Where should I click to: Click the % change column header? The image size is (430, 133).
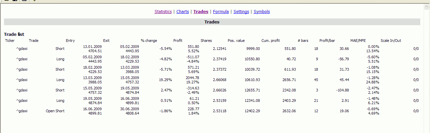pos(149,41)
